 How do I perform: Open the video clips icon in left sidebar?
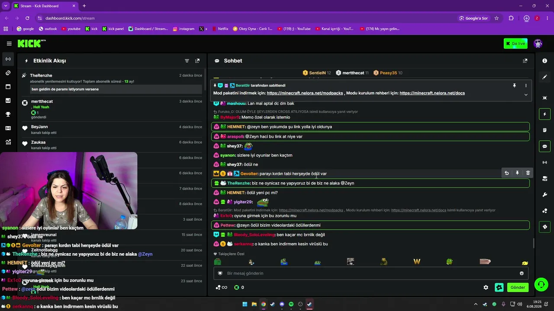coord(8,128)
